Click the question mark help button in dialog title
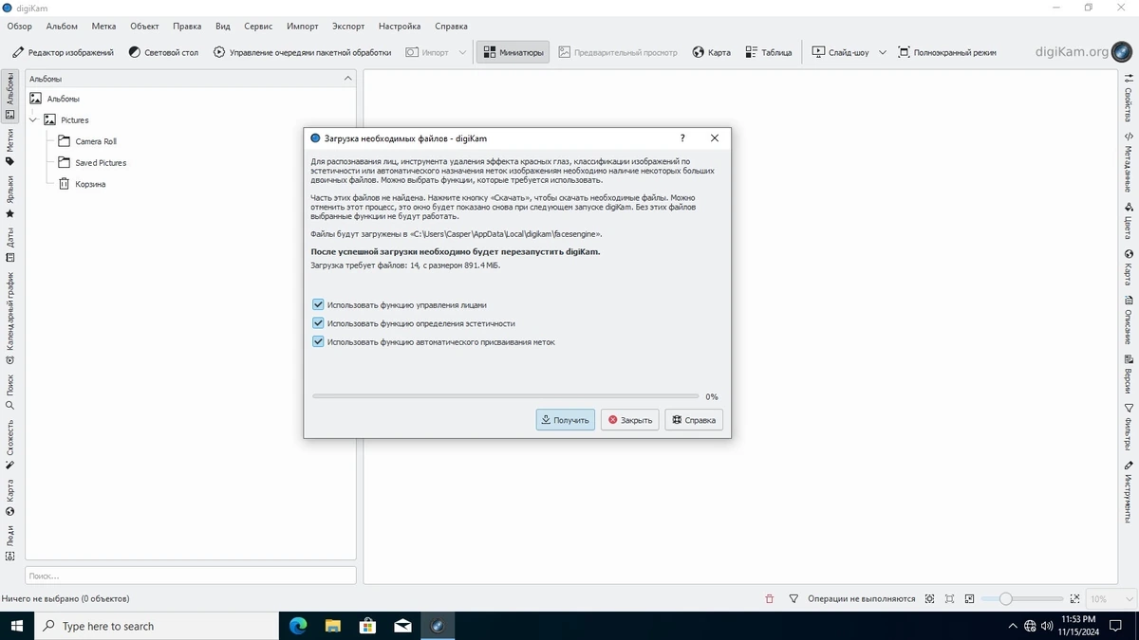Viewport: 1139px width, 640px height. [682, 137]
